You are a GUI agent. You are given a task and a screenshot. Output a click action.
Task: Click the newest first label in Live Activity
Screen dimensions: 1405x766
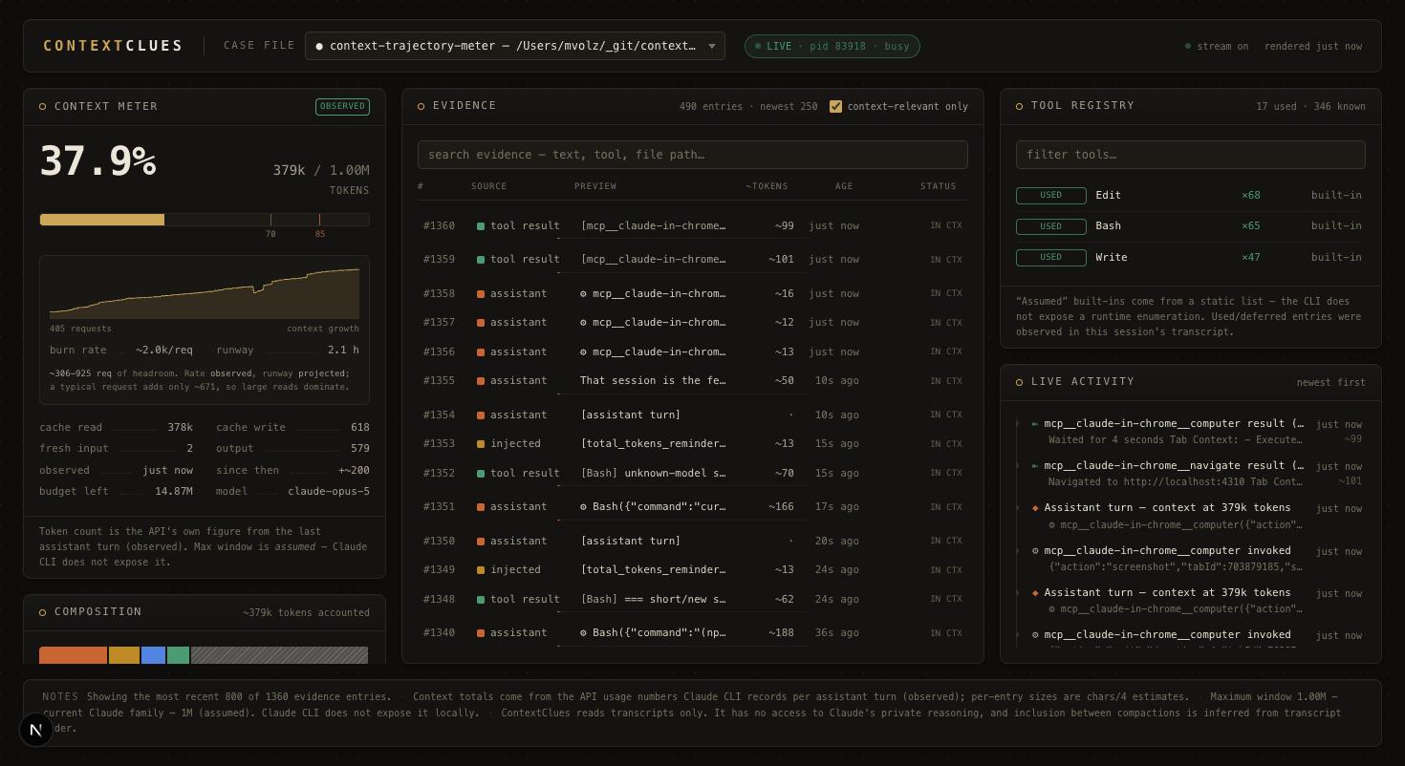pos(1330,383)
